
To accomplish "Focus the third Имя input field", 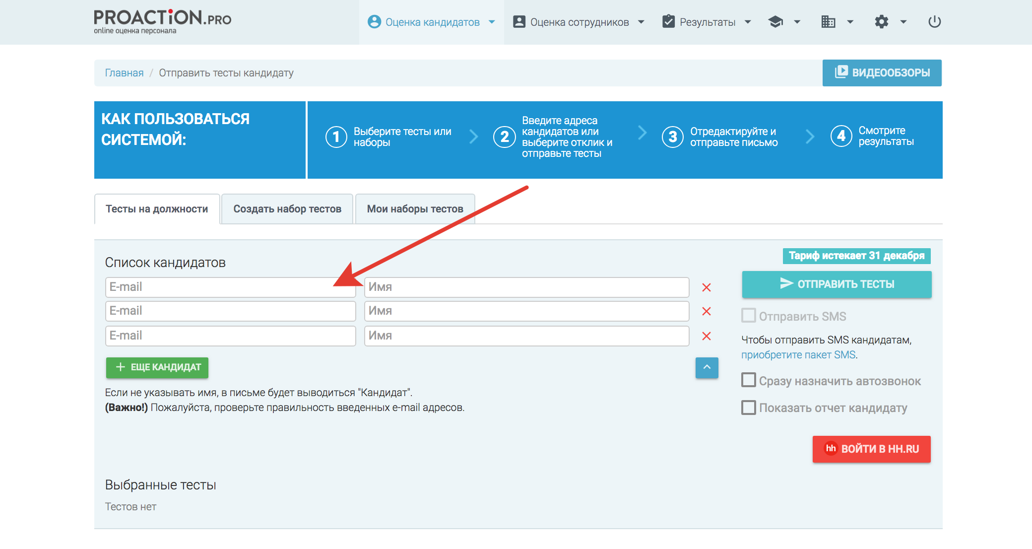I will point(526,336).
